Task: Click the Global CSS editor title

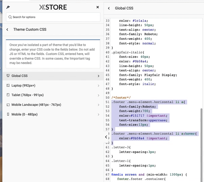Action: coord(124,8)
